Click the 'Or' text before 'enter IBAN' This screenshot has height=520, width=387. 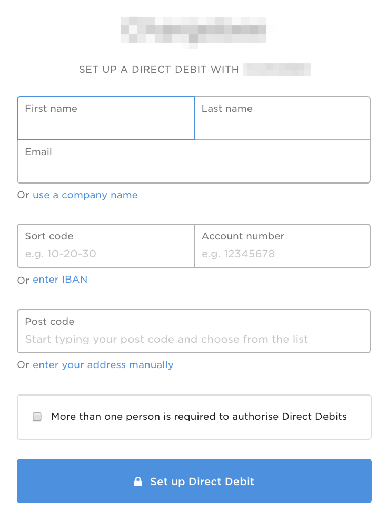23,280
